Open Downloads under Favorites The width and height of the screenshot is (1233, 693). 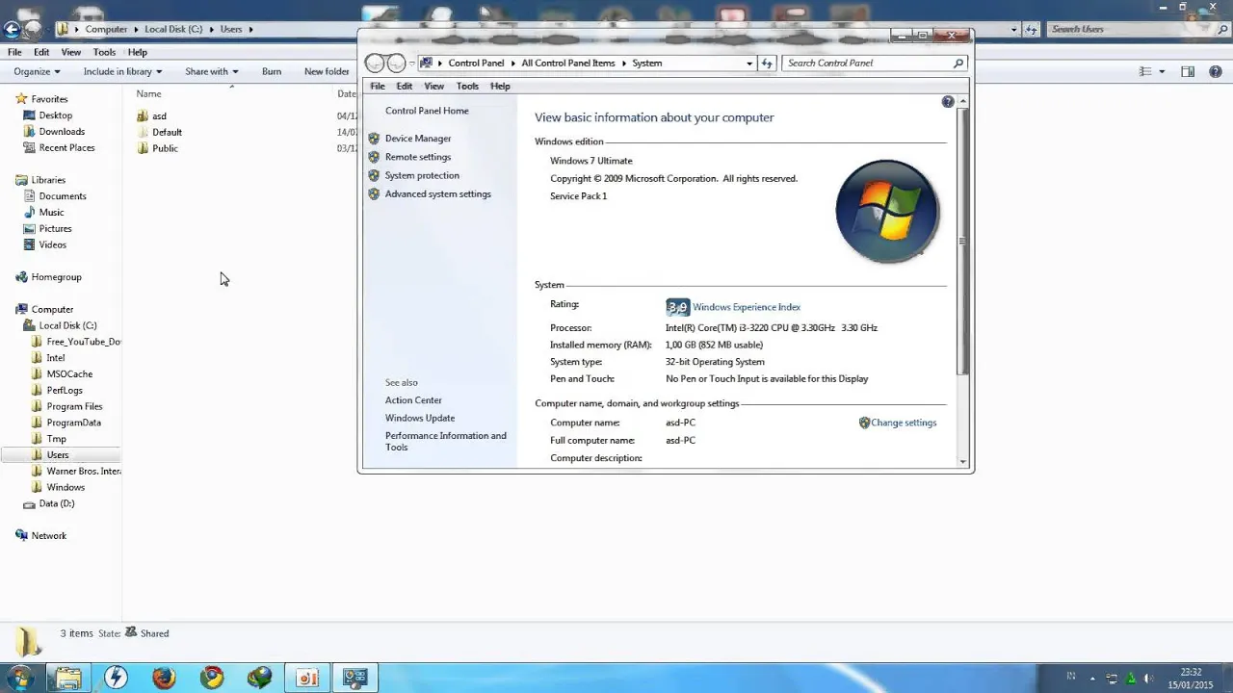[62, 132]
